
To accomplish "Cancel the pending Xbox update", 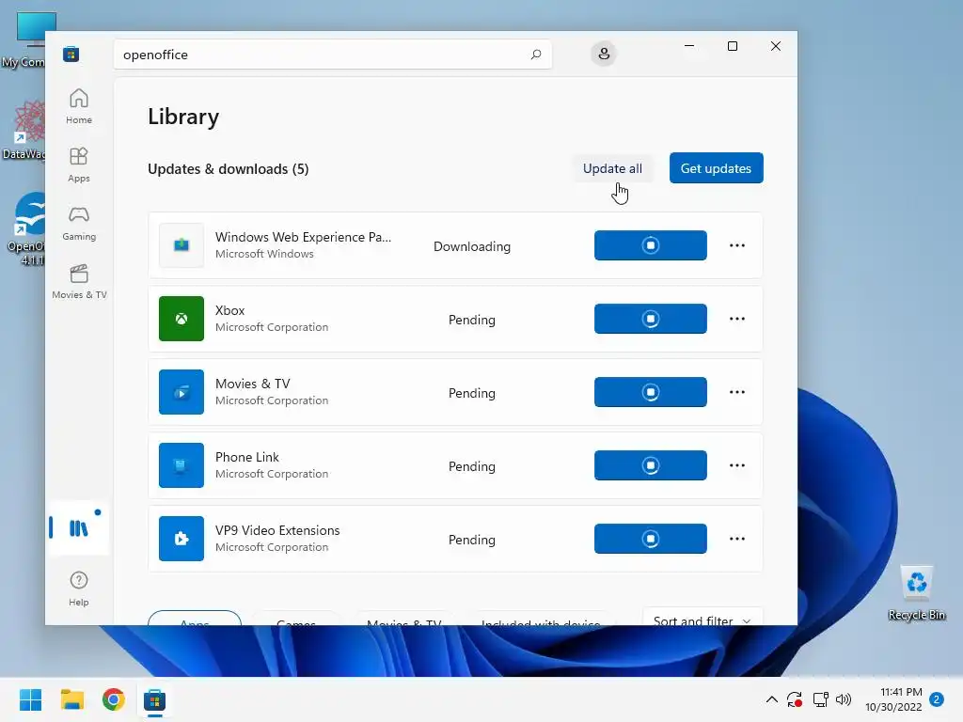I will coord(651,319).
